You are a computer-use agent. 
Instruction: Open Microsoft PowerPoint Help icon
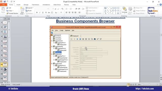[x=161, y=5]
